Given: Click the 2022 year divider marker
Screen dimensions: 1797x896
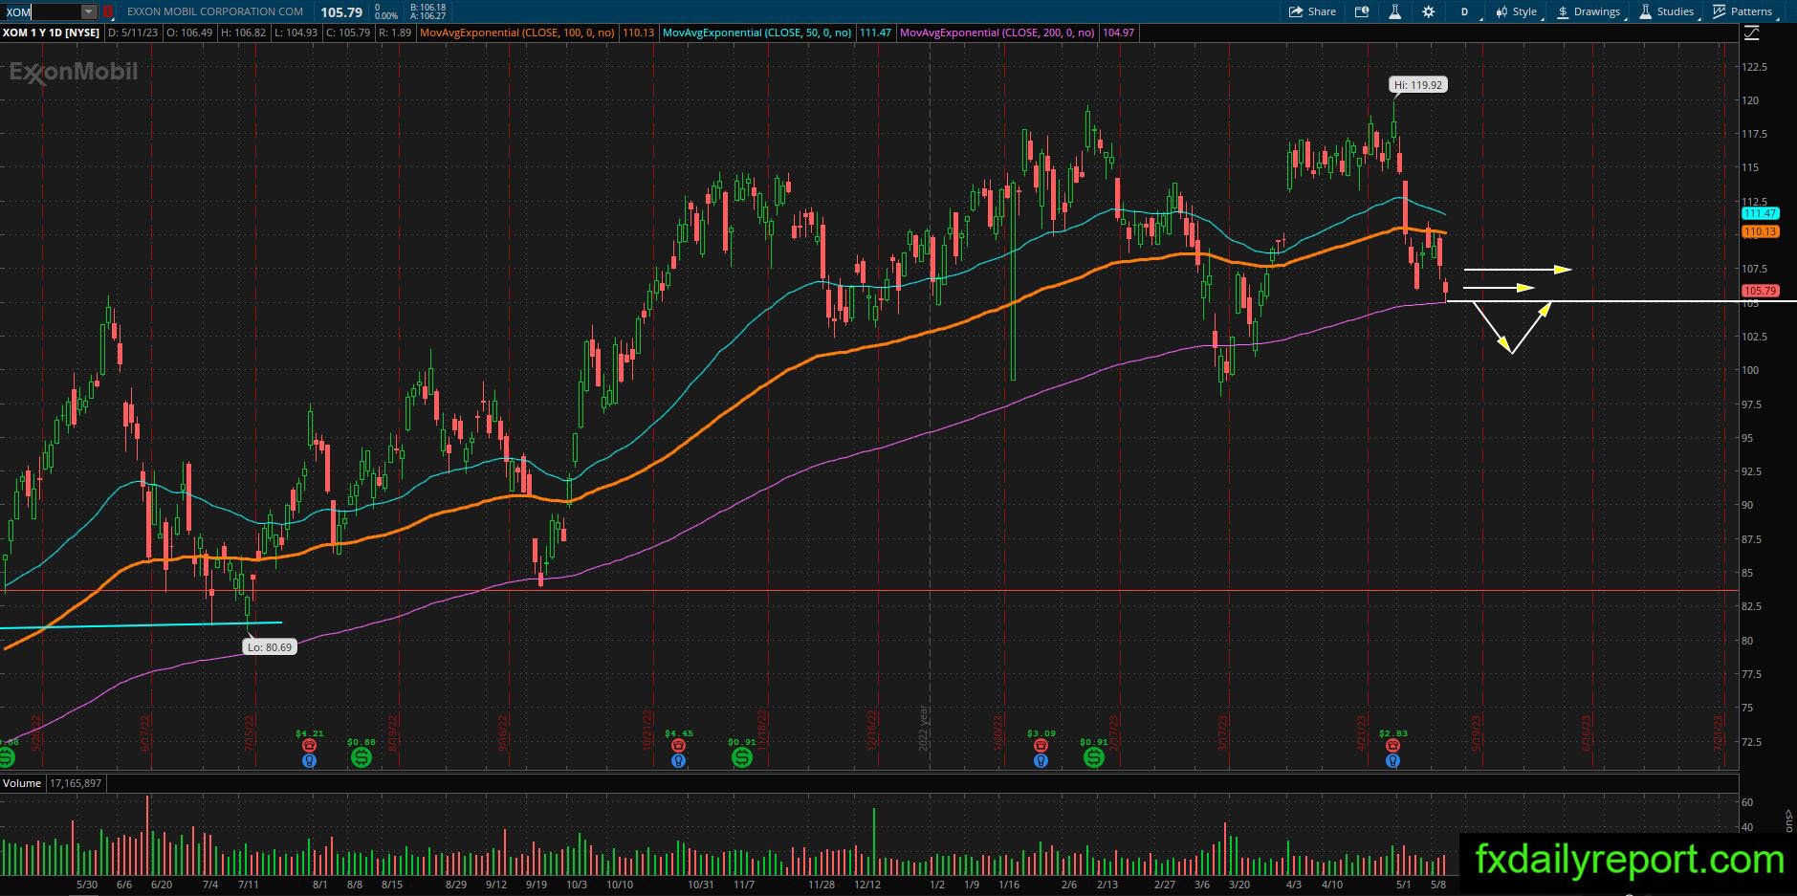Looking at the screenshot, I should click(924, 730).
